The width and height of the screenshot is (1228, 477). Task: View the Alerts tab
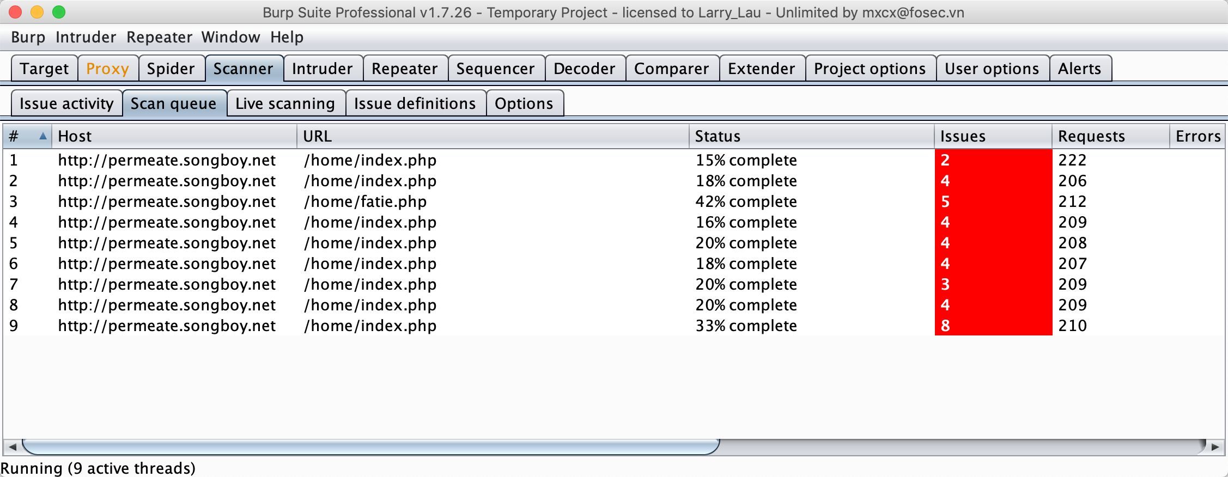1079,69
